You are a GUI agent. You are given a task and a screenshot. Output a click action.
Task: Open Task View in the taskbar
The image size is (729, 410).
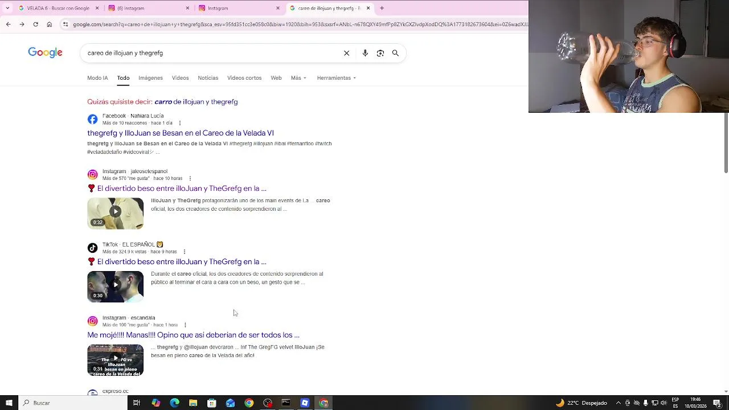(137, 403)
